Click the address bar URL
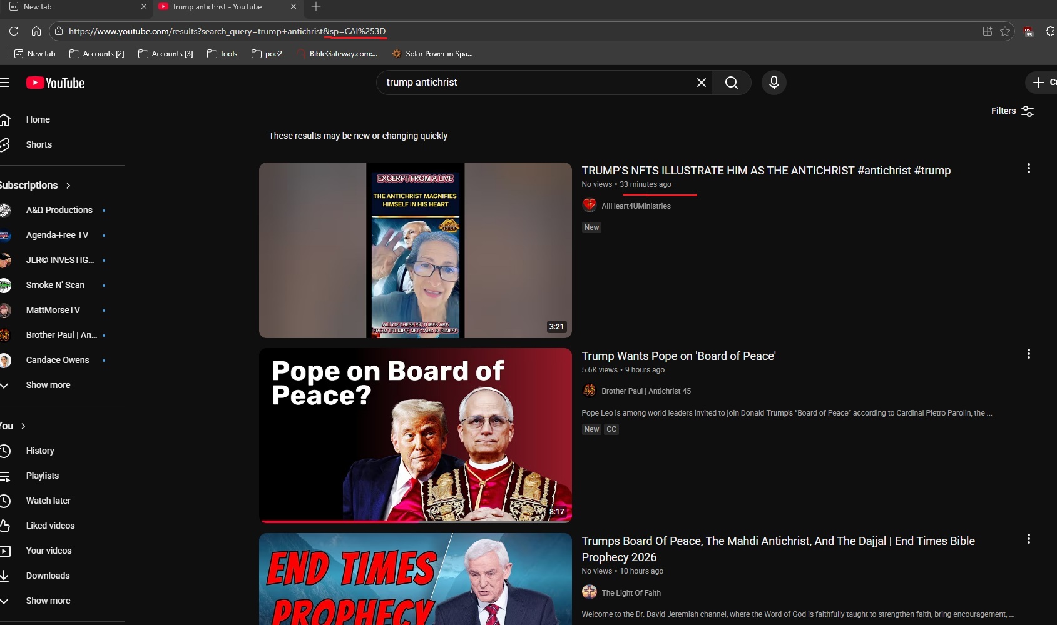This screenshot has height=625, width=1057. pos(227,31)
